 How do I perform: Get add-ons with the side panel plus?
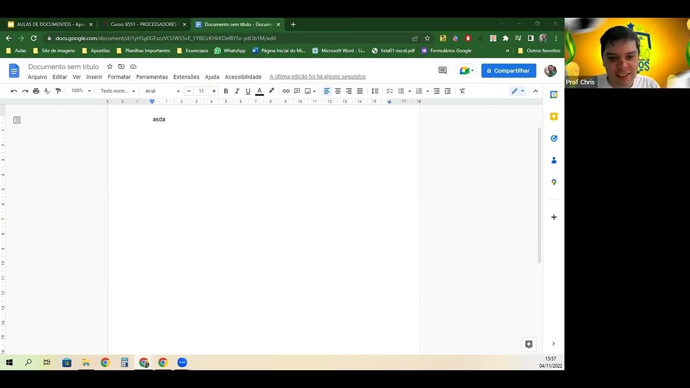(x=554, y=217)
